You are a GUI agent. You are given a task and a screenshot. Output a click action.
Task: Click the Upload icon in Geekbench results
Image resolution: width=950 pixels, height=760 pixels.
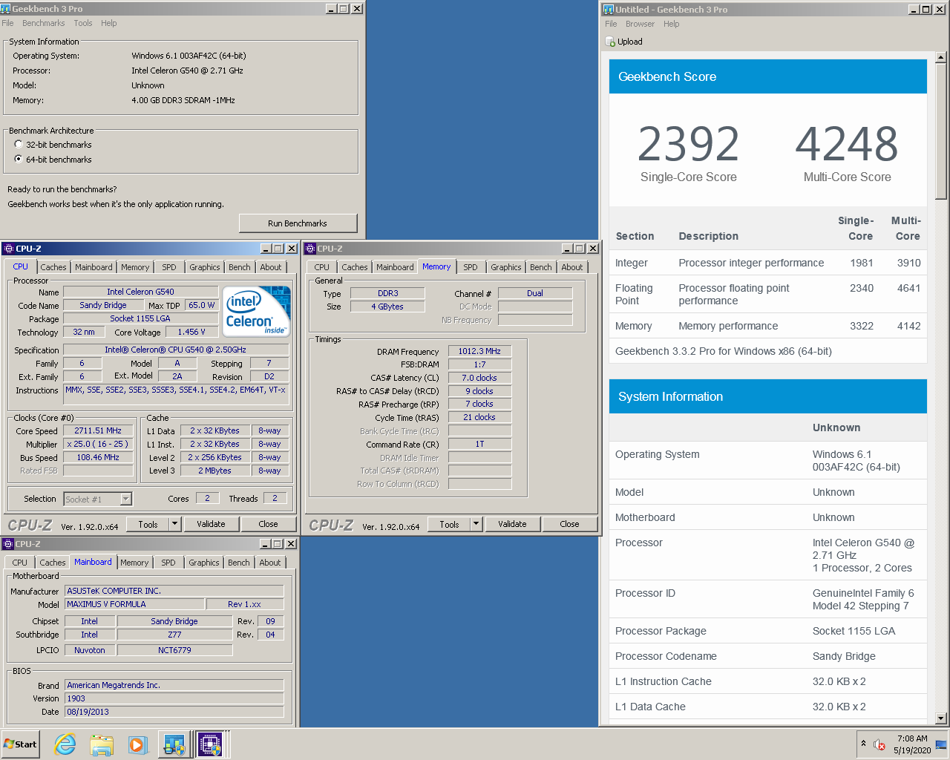point(611,42)
